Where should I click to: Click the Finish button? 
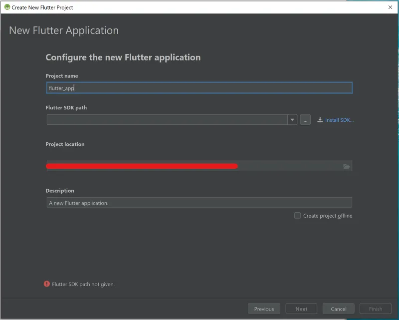point(376,309)
